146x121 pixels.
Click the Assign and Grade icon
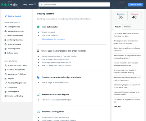point(6,44)
